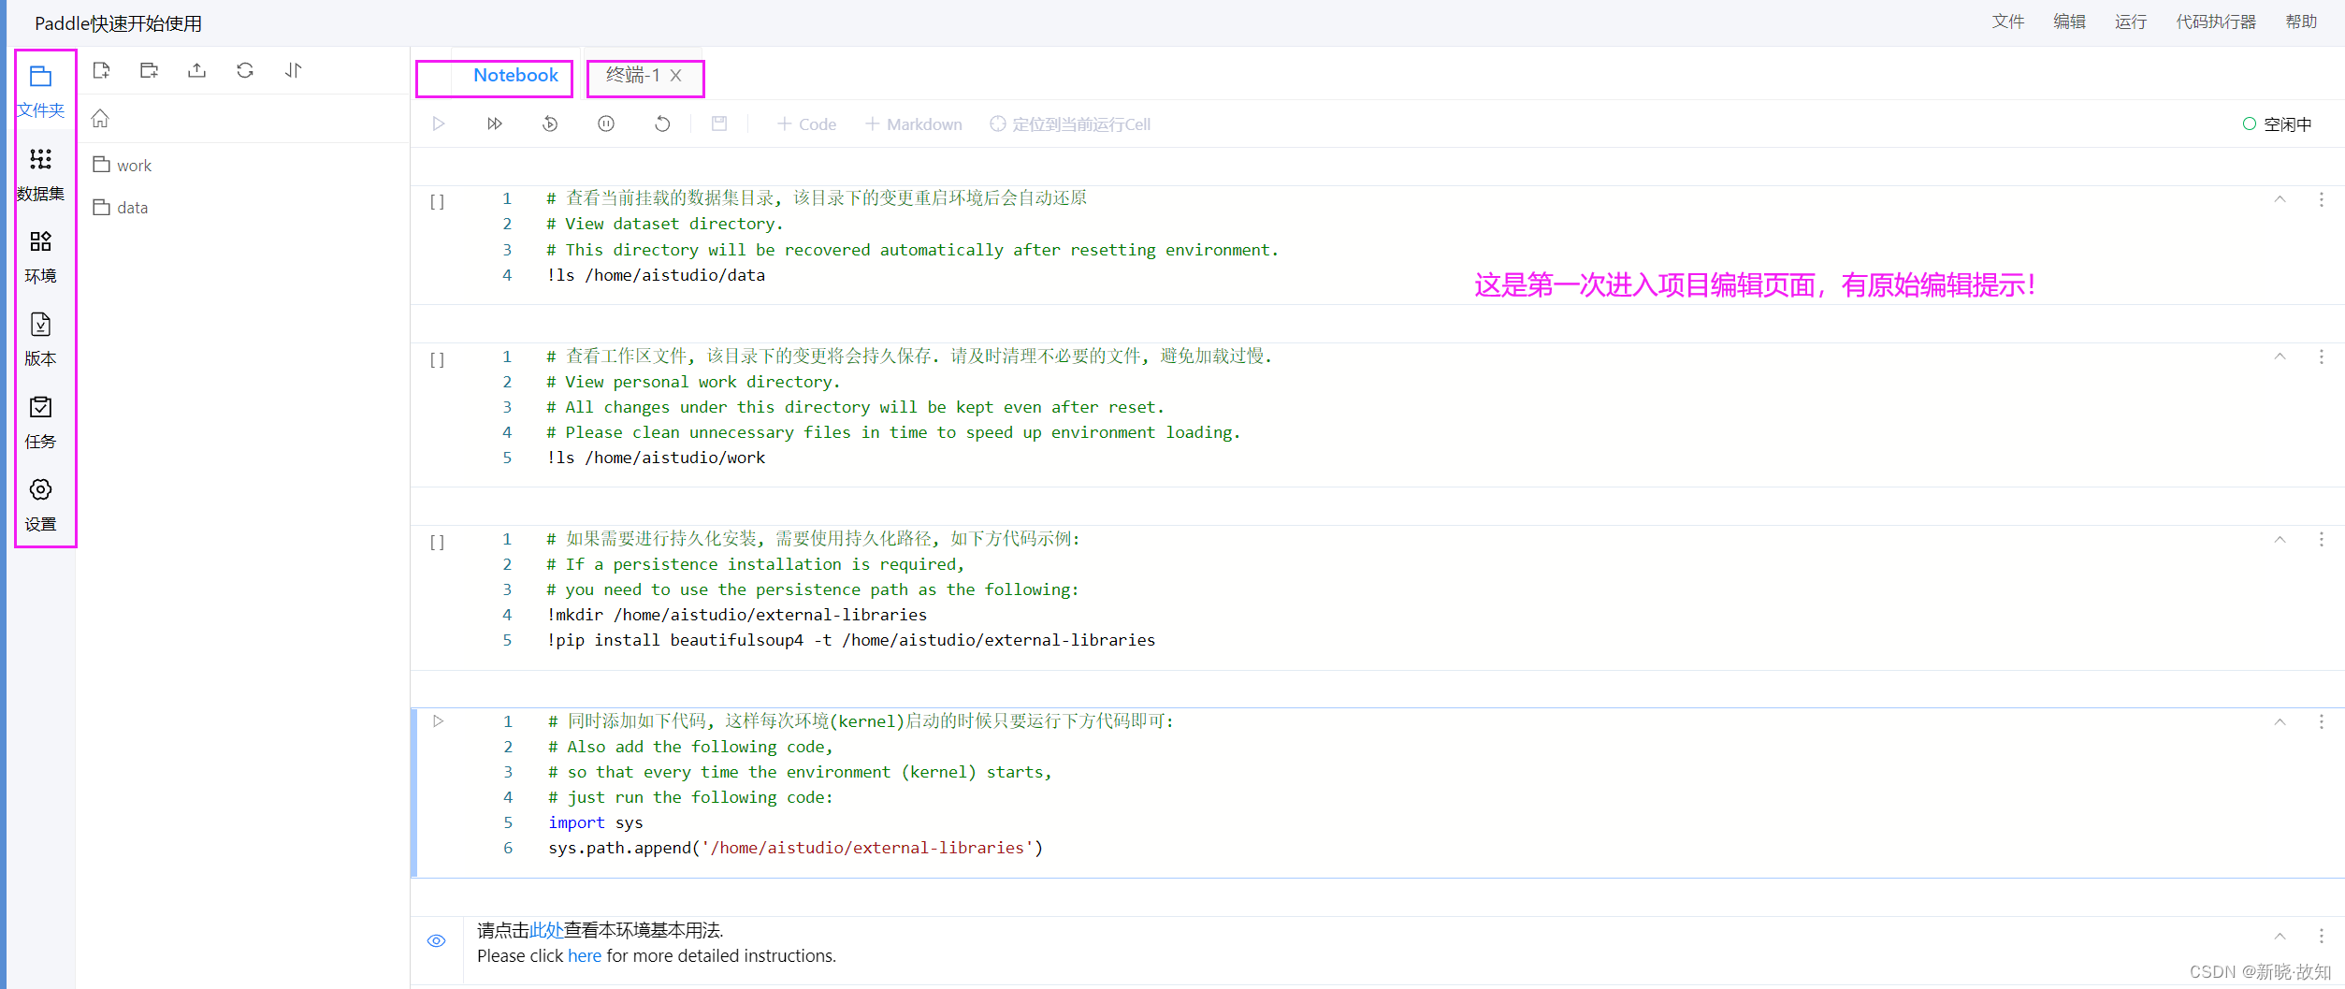2345x989 pixels.
Task: Open the 文件 menu
Action: click(x=2008, y=22)
